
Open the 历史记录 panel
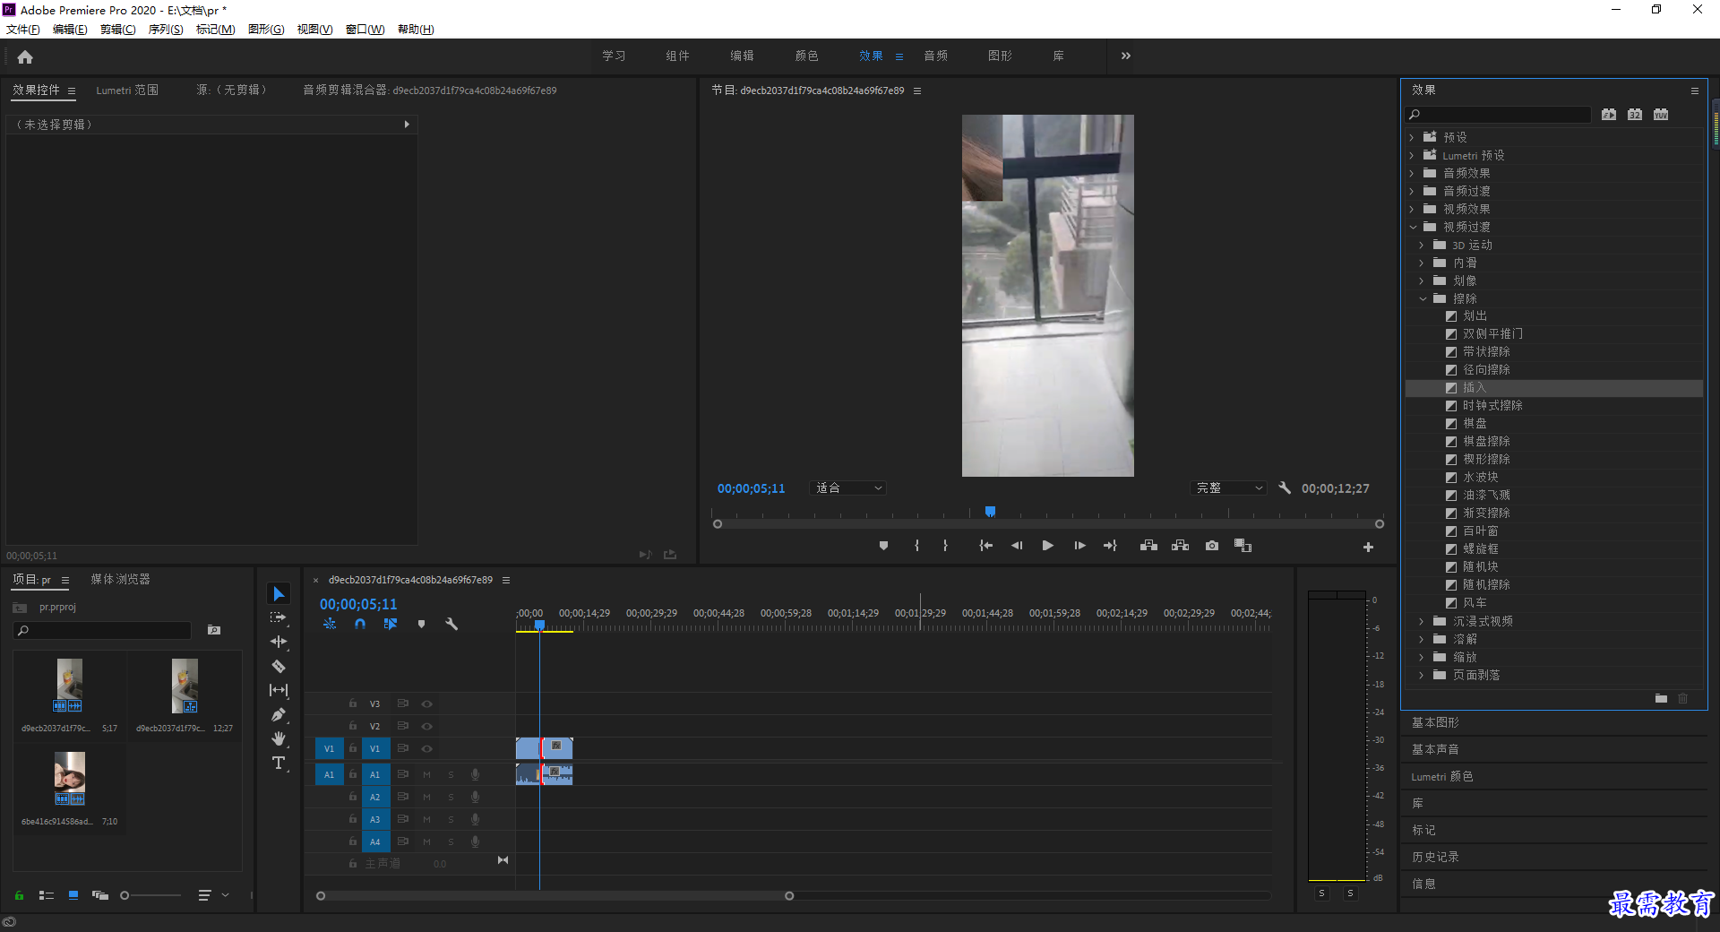1435,857
